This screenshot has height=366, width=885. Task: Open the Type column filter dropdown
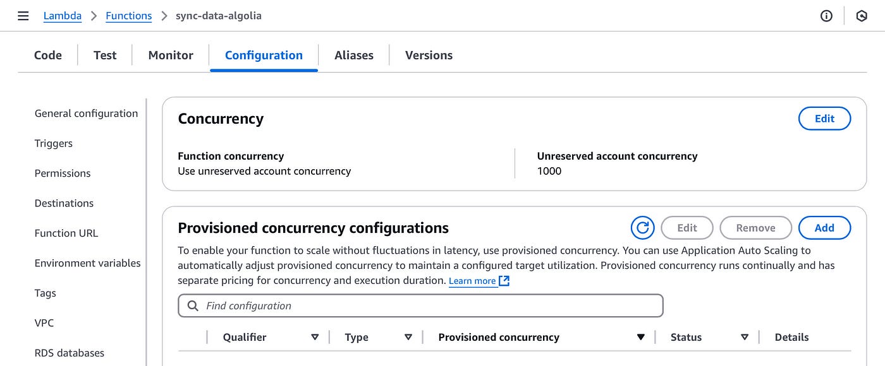coord(408,337)
